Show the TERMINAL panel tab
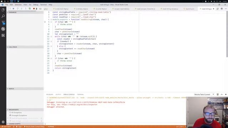 [x=80, y=95]
